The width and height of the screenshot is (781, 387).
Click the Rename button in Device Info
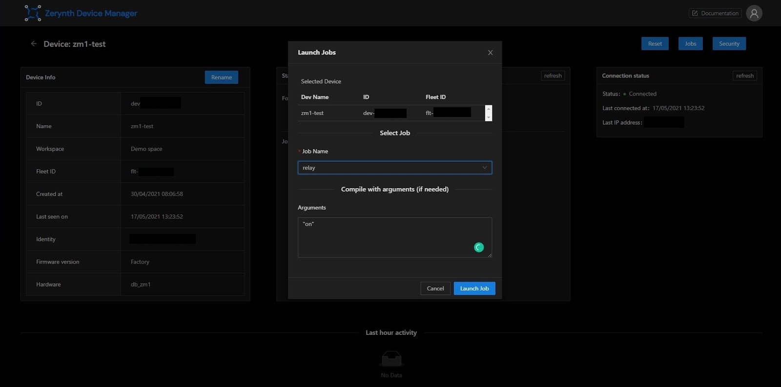(x=222, y=77)
